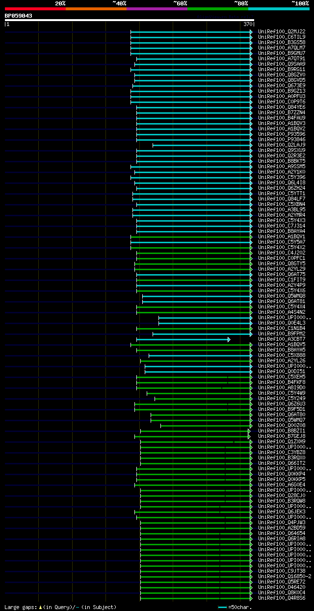
Task: Click the UniRef100_C4J202 hit label
Action: pyautogui.click(x=282, y=253)
